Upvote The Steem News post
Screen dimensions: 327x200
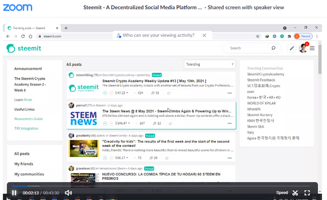[x=105, y=123]
